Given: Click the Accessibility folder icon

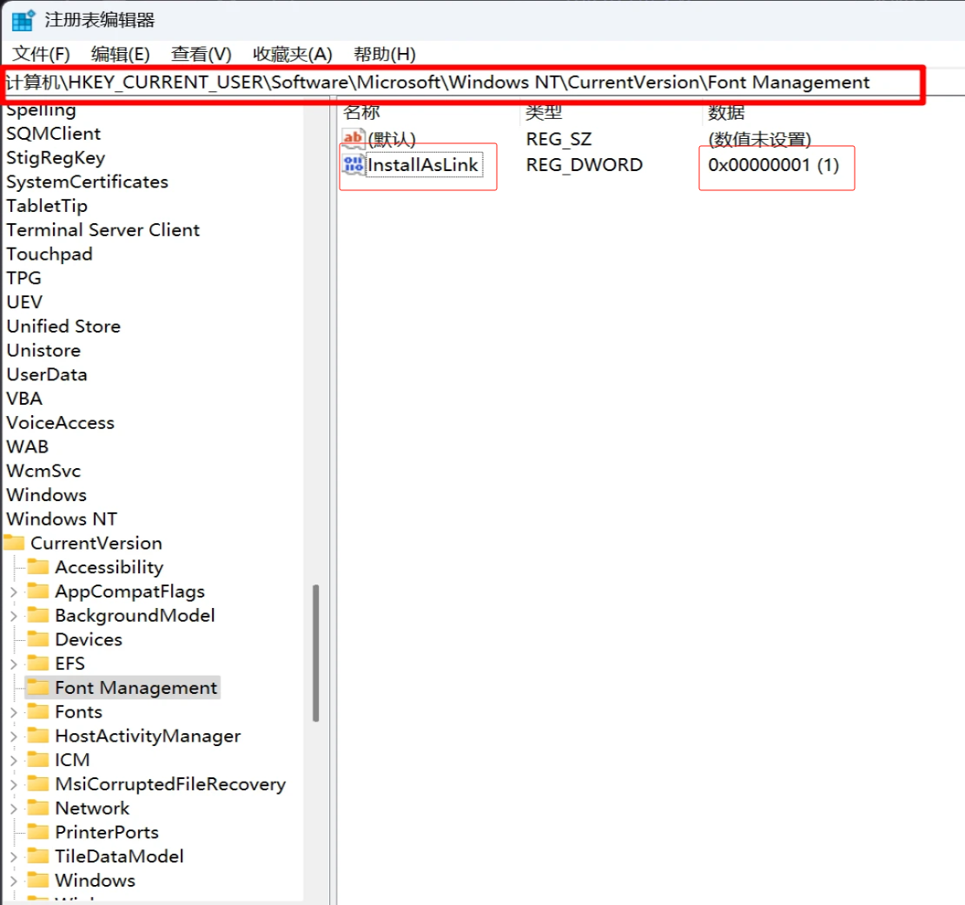Looking at the screenshot, I should tap(38, 566).
